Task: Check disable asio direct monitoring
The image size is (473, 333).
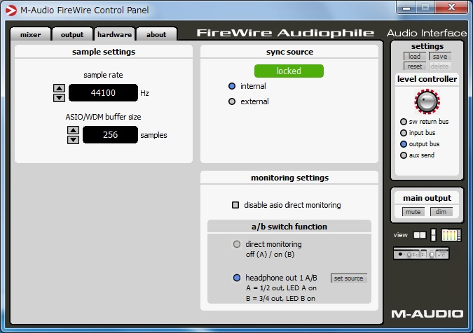Action: [235, 205]
